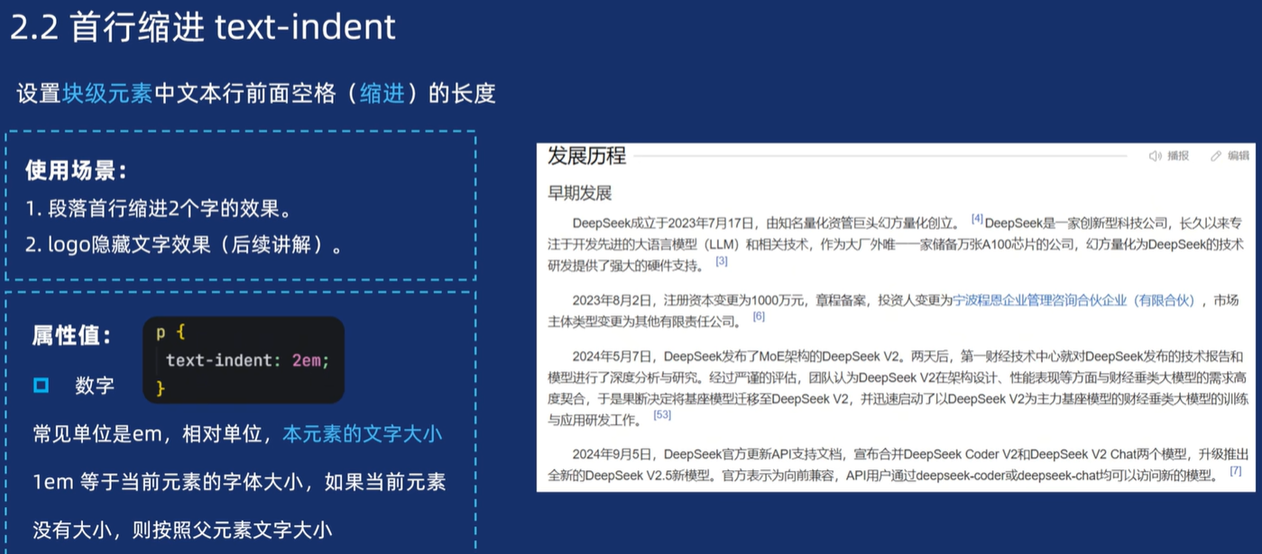
Task: Open reference [53] after 应用研发工作
Action: (662, 415)
